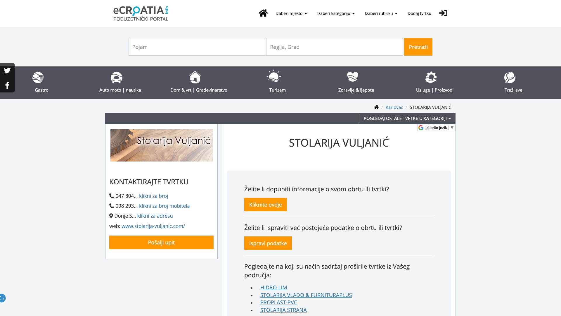Viewport: 561px width, 316px height.
Task: Expand the Izaberi kategoriju dropdown
Action: (x=336, y=13)
